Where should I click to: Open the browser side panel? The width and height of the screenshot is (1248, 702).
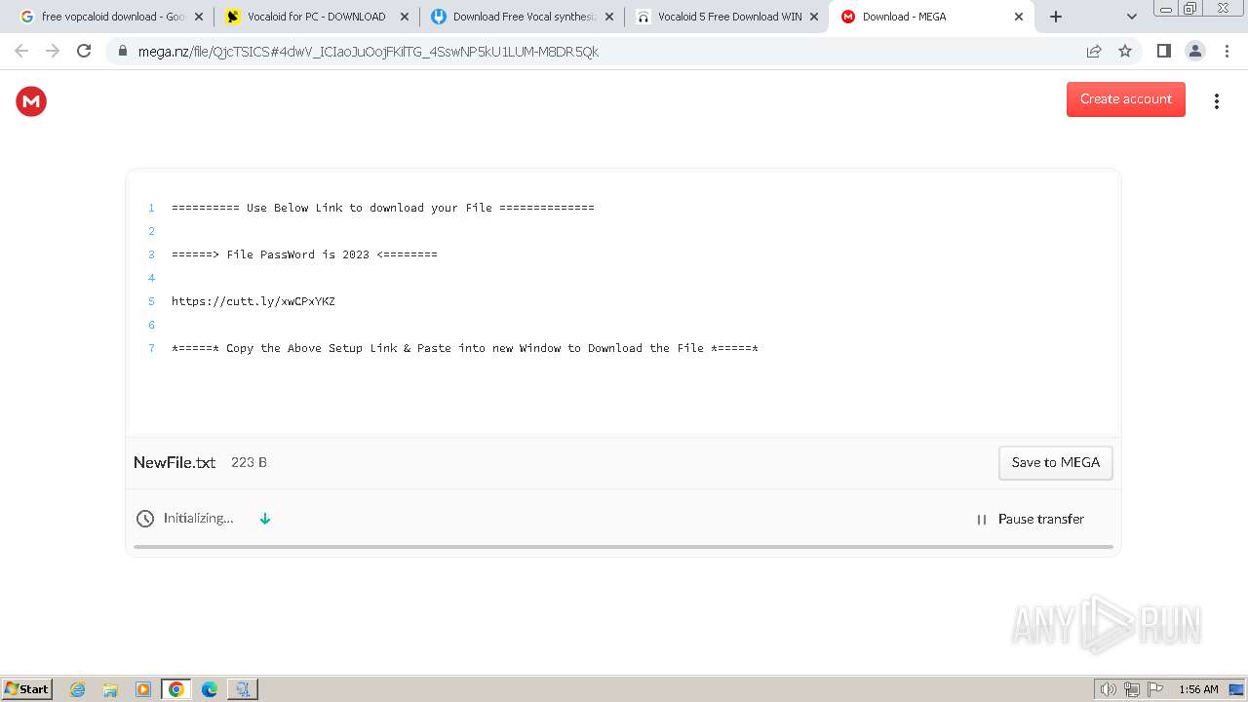pyautogui.click(x=1163, y=51)
